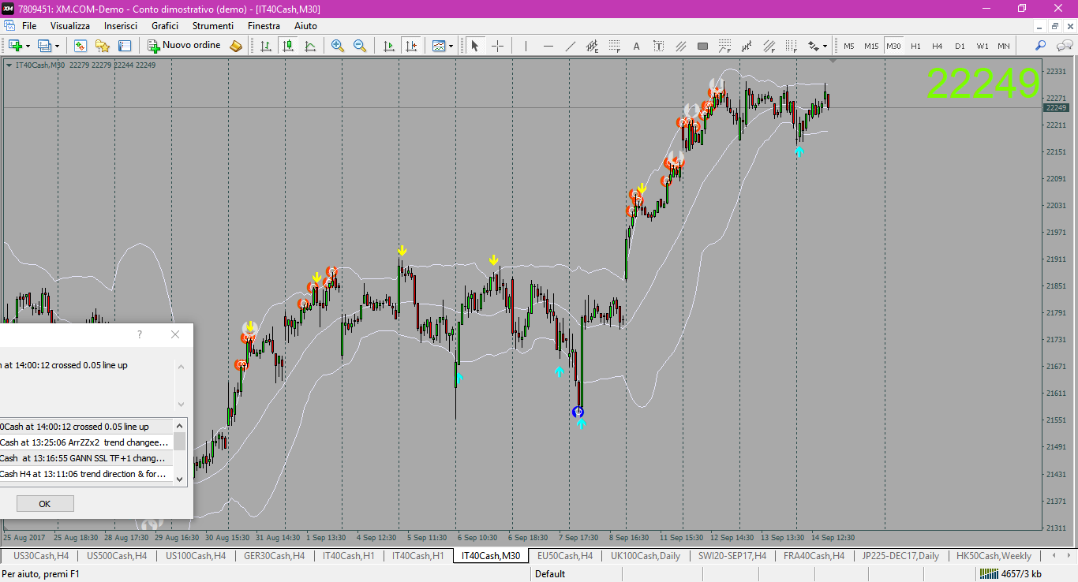Toggle Chart Shift button
The height and width of the screenshot is (582, 1078).
[410, 46]
